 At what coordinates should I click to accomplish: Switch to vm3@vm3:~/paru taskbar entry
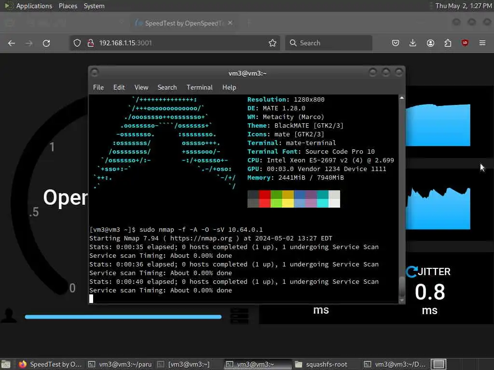120,364
